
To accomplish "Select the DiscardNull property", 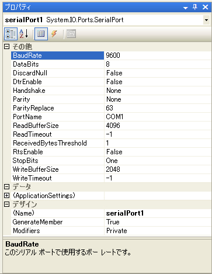I will (x=57, y=73).
